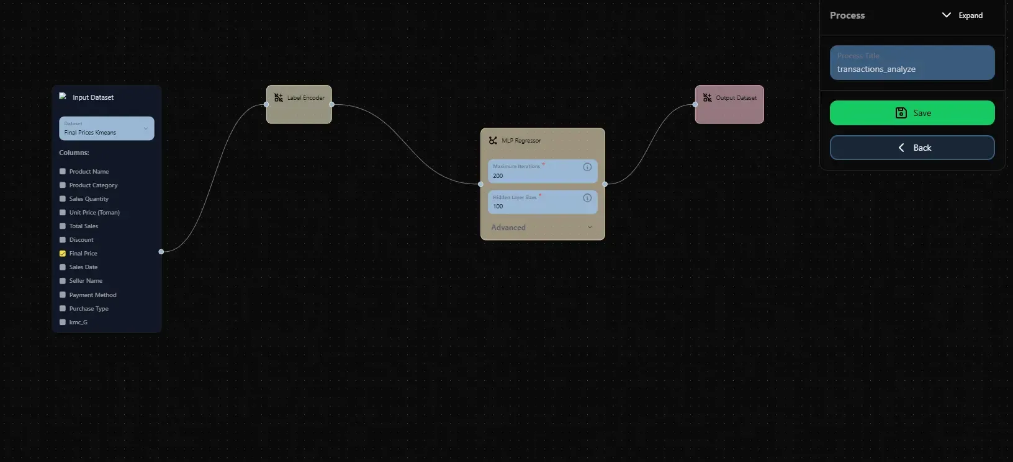
Task: Click the Label Encoder input connector handle
Action: pos(266,104)
